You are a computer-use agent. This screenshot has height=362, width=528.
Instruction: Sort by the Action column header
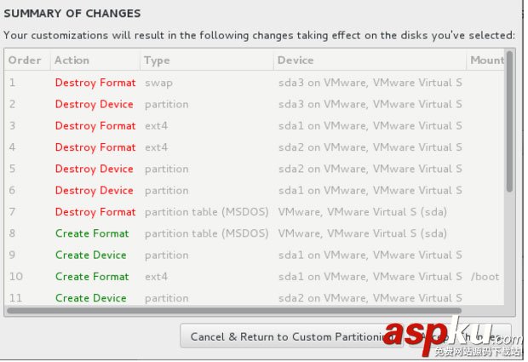click(72, 60)
